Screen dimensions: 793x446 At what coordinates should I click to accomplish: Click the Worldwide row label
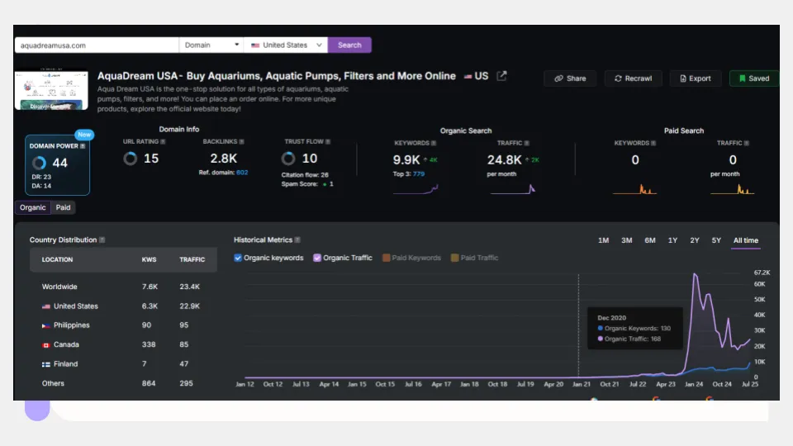(x=59, y=287)
